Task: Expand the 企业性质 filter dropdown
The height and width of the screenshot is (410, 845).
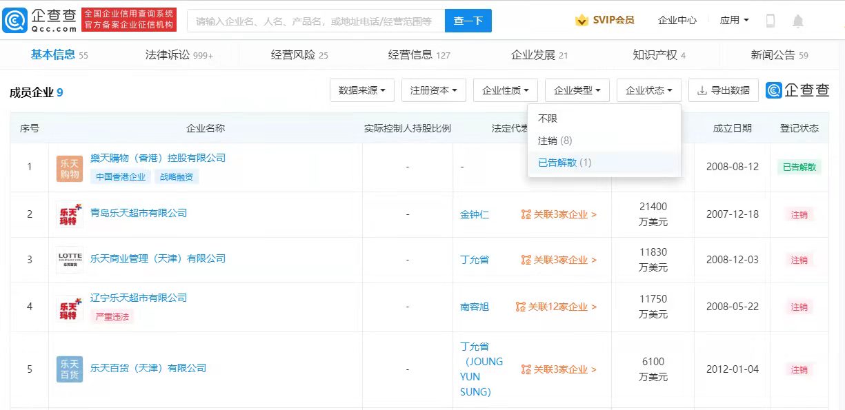Action: (506, 90)
